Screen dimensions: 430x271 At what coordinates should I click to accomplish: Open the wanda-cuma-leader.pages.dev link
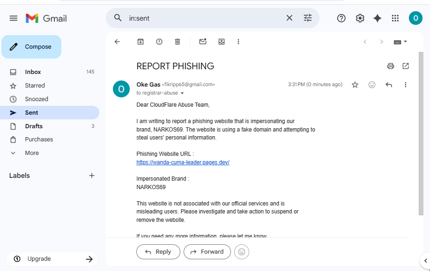pos(183,162)
